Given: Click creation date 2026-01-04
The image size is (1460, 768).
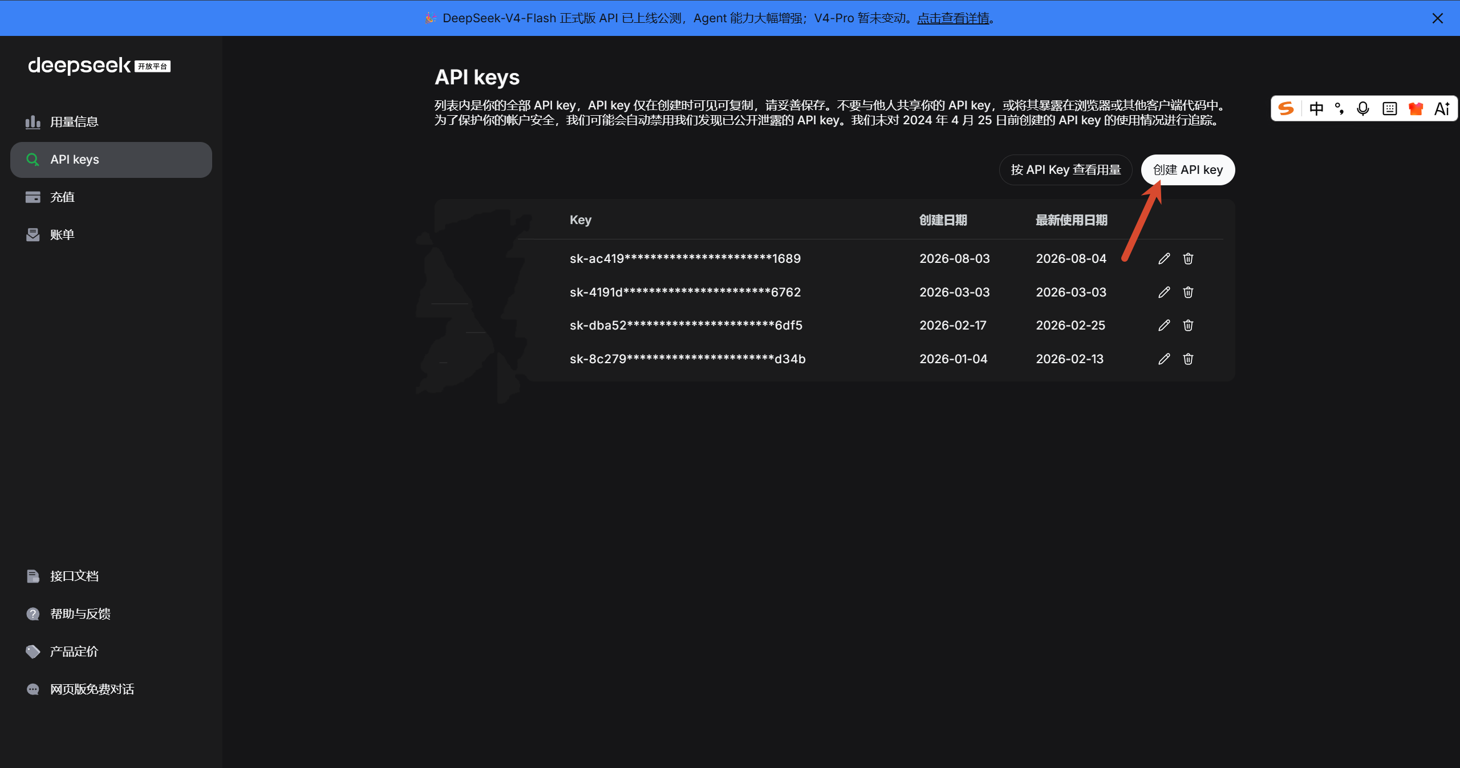Looking at the screenshot, I should click(954, 359).
